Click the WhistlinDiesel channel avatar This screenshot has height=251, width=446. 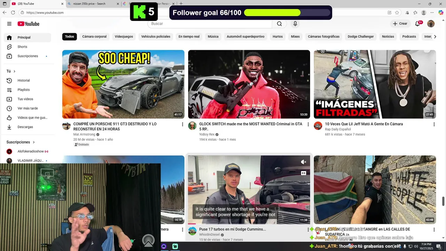click(192, 231)
